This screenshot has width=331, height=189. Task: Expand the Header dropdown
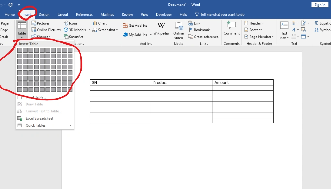262,23
